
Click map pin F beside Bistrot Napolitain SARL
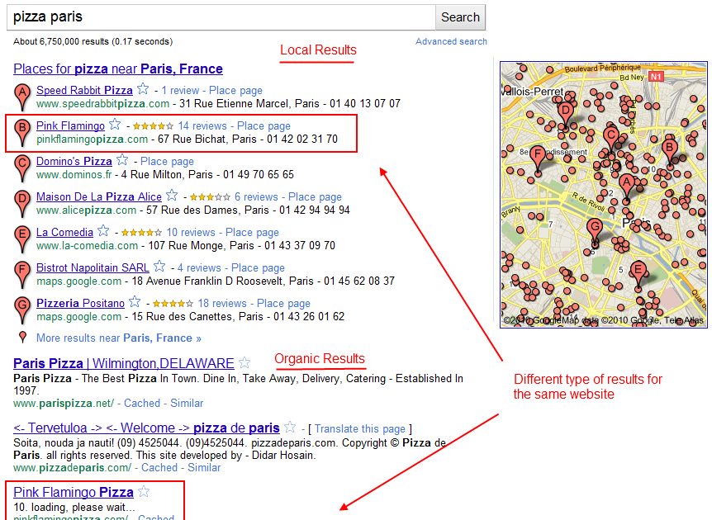click(x=21, y=274)
